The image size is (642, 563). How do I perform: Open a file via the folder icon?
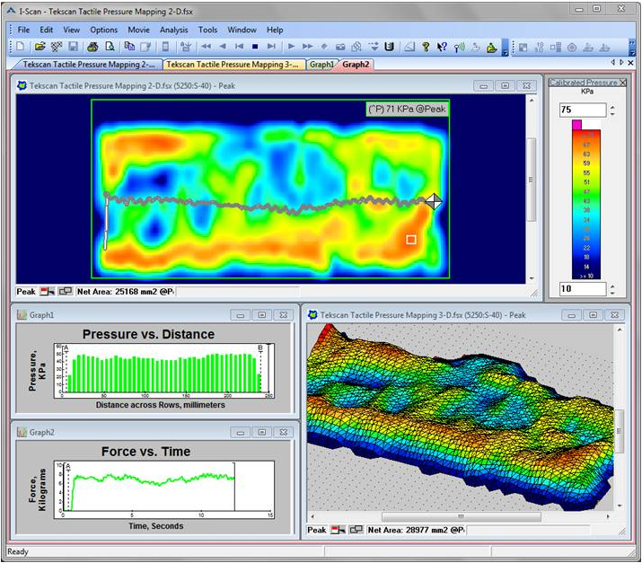40,47
